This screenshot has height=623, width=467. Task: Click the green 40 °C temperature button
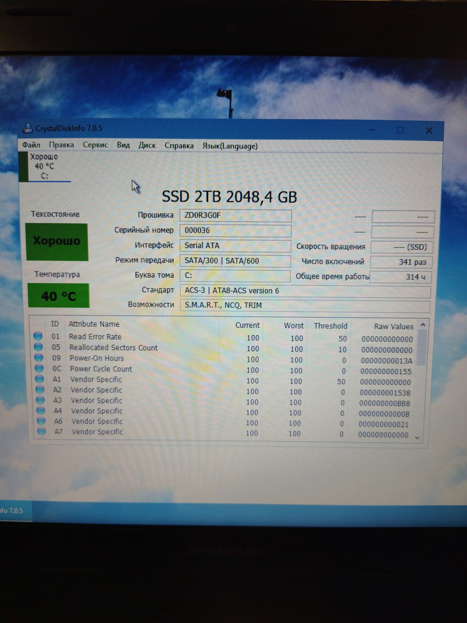coord(59,296)
